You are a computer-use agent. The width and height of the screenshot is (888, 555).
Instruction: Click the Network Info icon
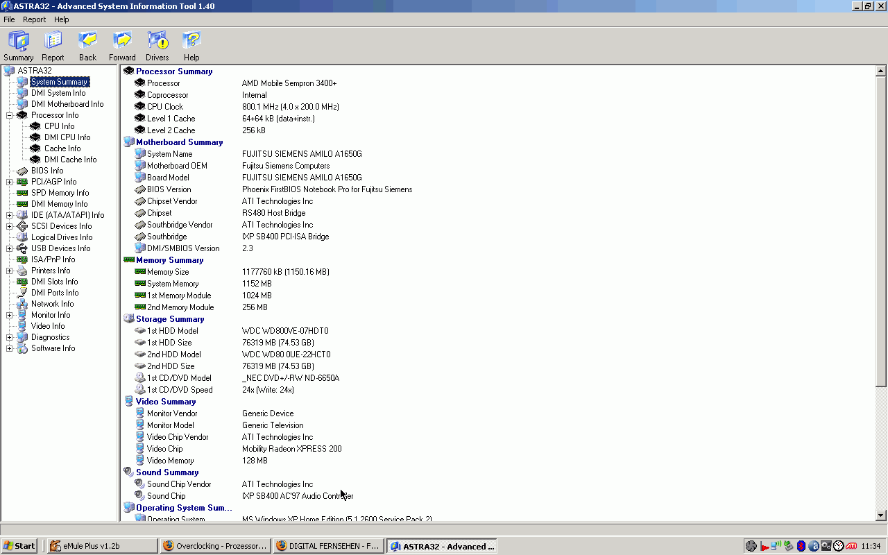point(22,304)
